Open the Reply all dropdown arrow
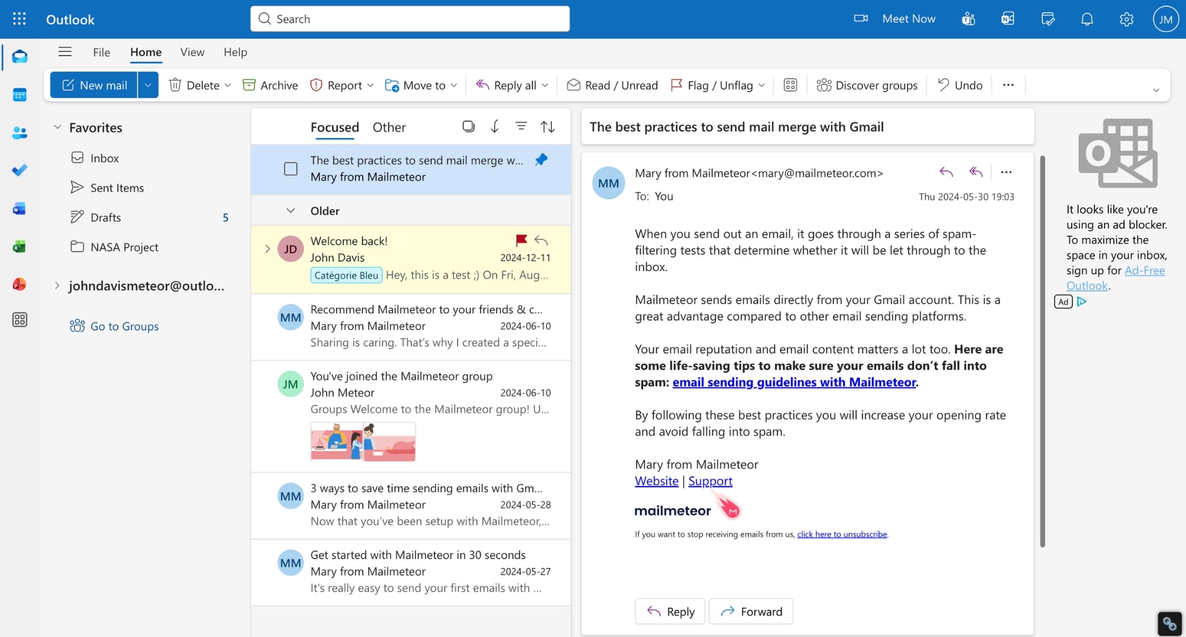This screenshot has height=637, width=1186. [546, 85]
